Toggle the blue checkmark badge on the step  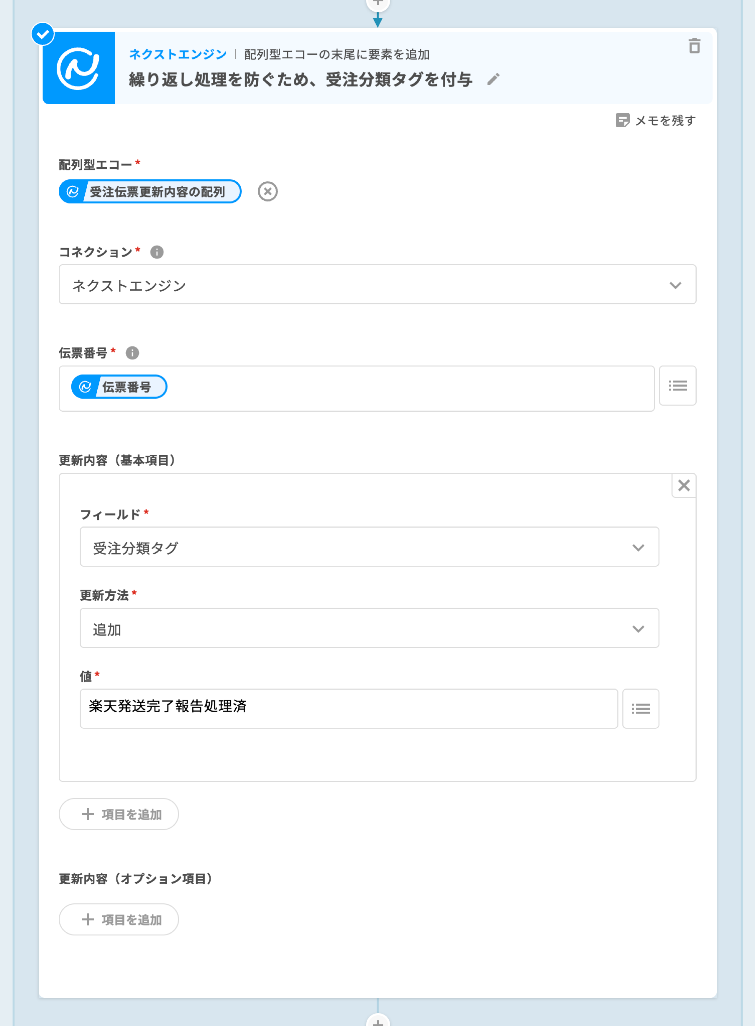pyautogui.click(x=43, y=34)
